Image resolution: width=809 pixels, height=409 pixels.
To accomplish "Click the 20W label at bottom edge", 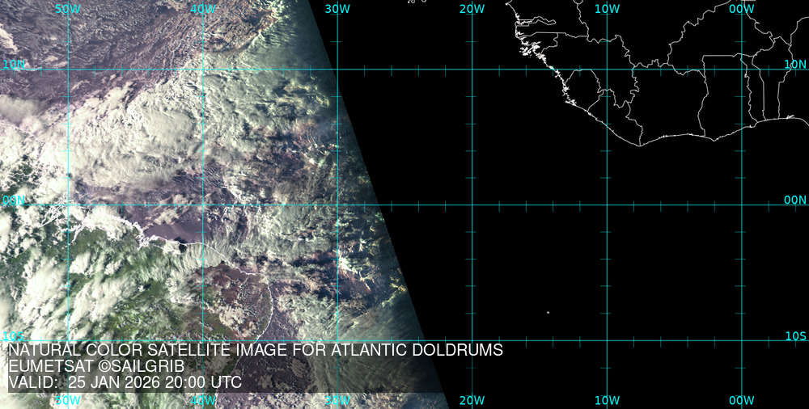I will coord(472,400).
